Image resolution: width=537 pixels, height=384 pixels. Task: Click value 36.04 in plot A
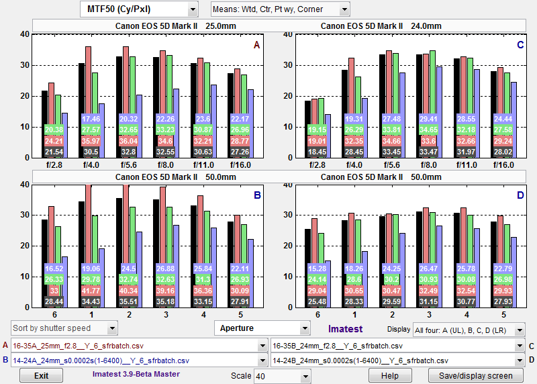(128, 141)
